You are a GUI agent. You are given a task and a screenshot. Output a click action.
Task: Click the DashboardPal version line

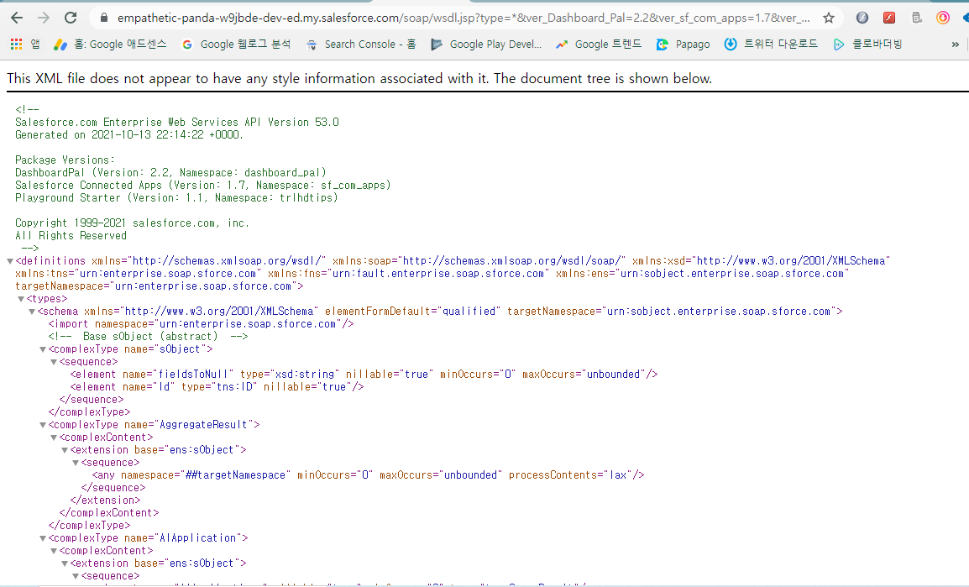coord(170,172)
